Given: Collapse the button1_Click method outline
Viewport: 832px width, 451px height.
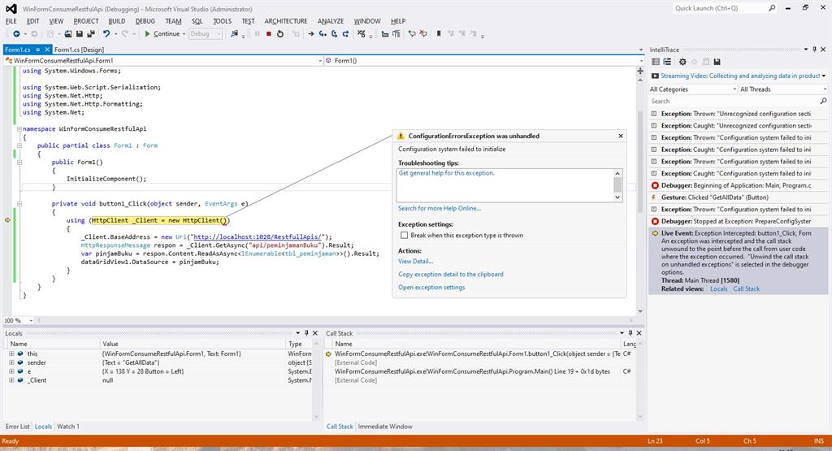Looking at the screenshot, I should point(19,203).
